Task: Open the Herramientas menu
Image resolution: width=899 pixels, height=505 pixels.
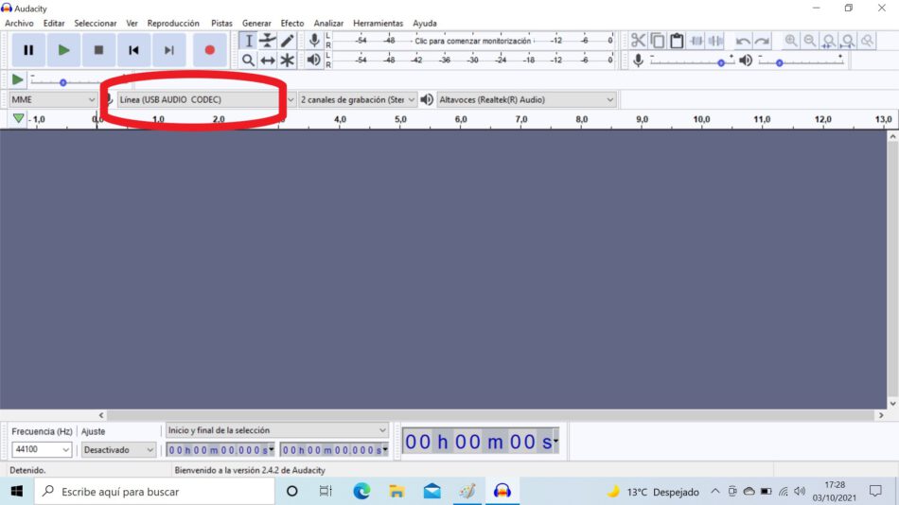Action: pos(378,24)
